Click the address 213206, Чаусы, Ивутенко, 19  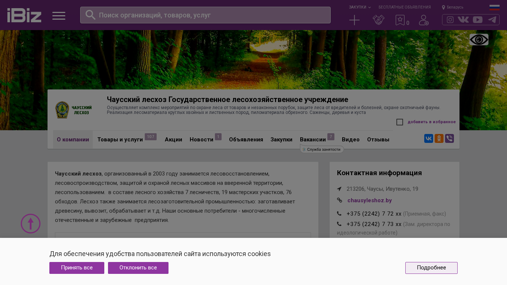[382, 189]
